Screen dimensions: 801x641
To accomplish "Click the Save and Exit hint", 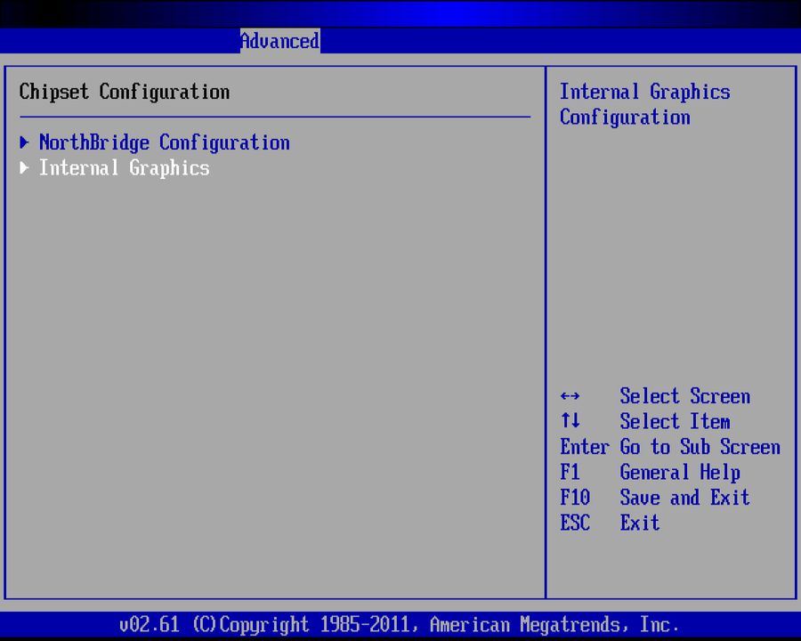I will point(685,498).
